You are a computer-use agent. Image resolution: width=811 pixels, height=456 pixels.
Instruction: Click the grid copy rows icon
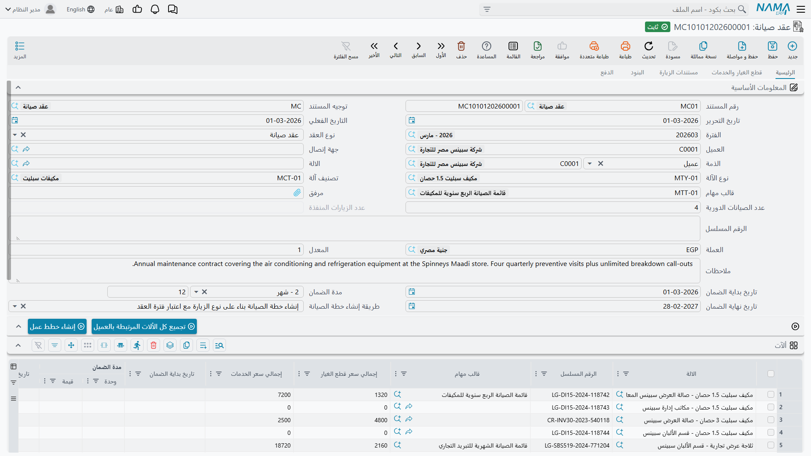tap(187, 345)
